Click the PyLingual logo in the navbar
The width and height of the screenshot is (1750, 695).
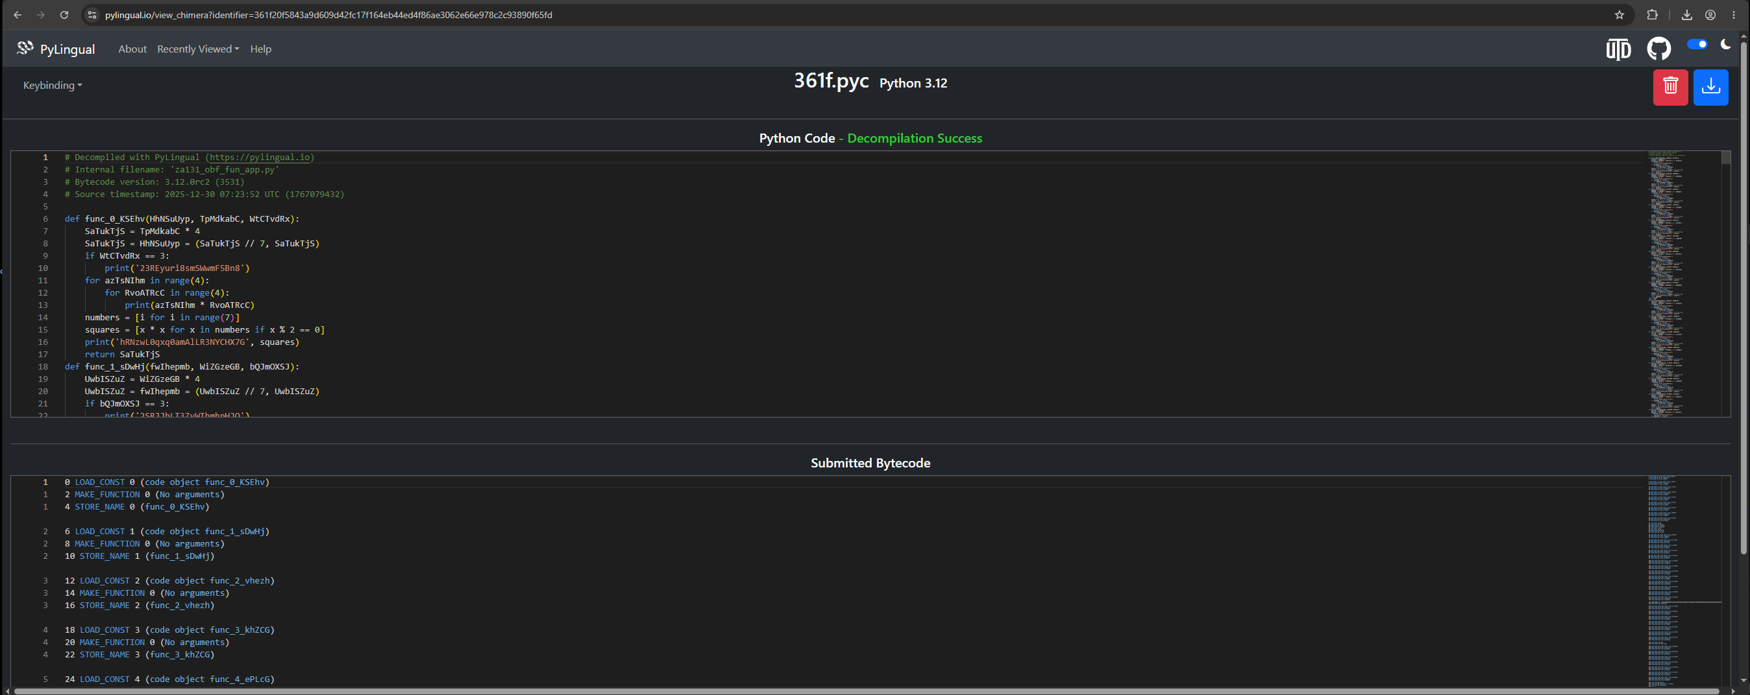[25, 48]
